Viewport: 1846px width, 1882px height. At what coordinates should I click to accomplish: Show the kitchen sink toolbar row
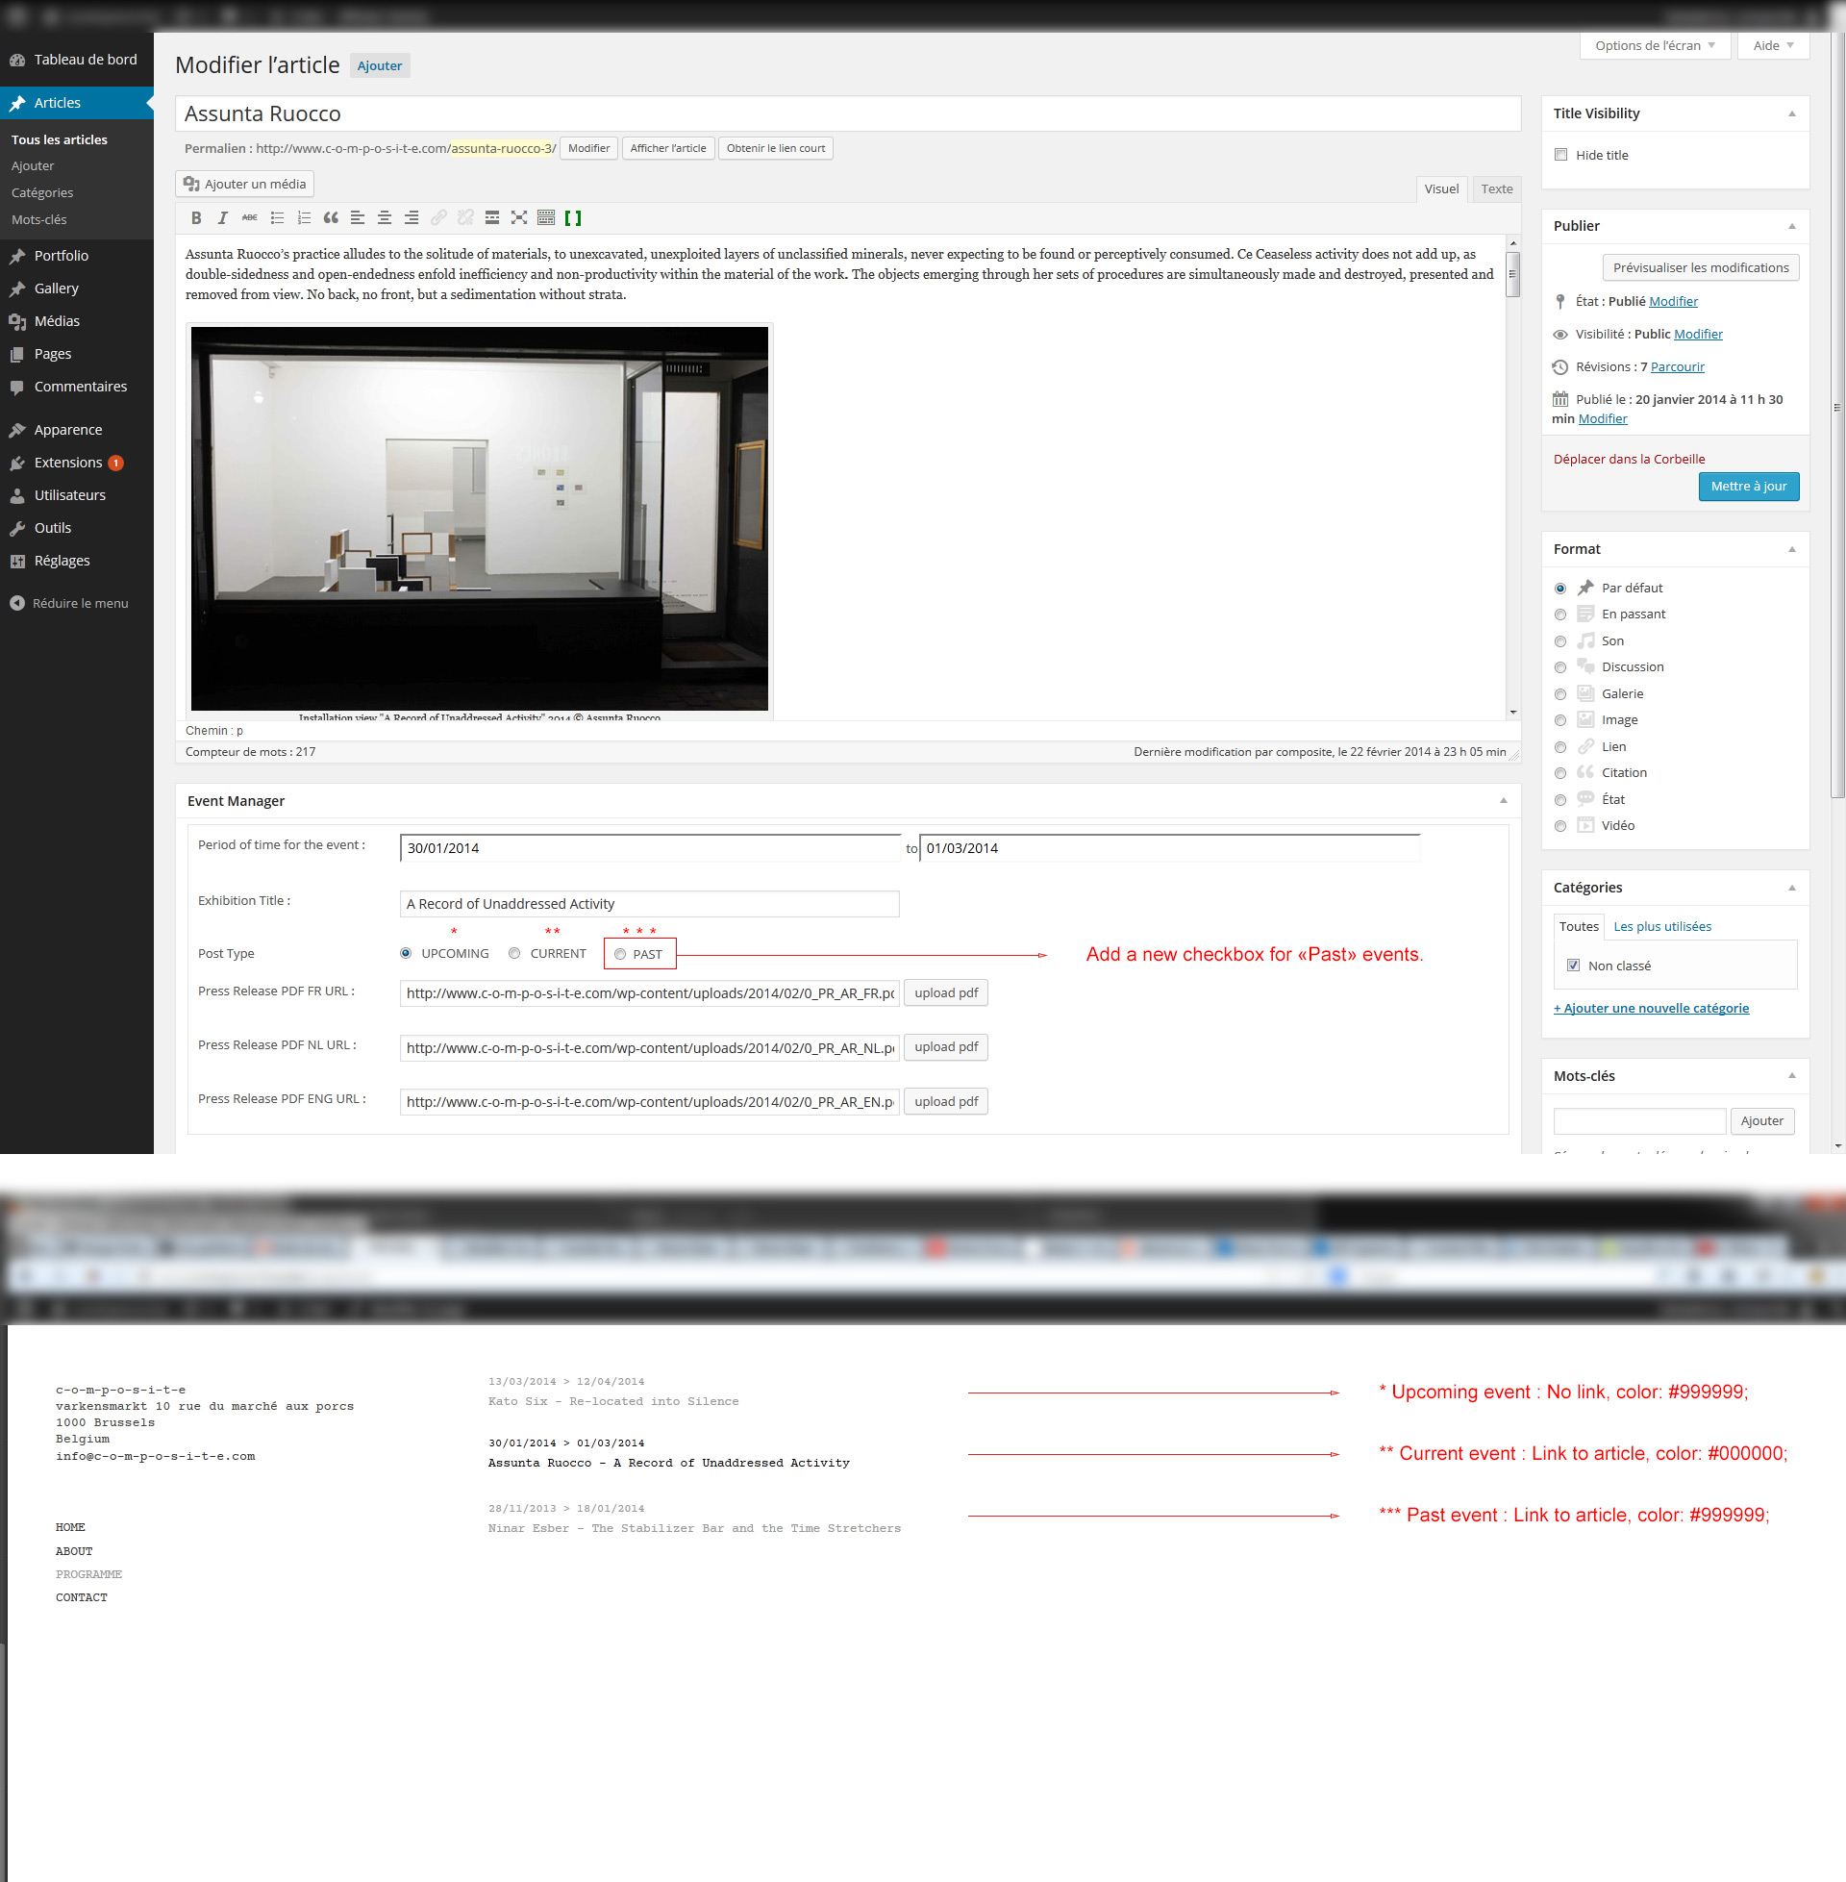(546, 217)
